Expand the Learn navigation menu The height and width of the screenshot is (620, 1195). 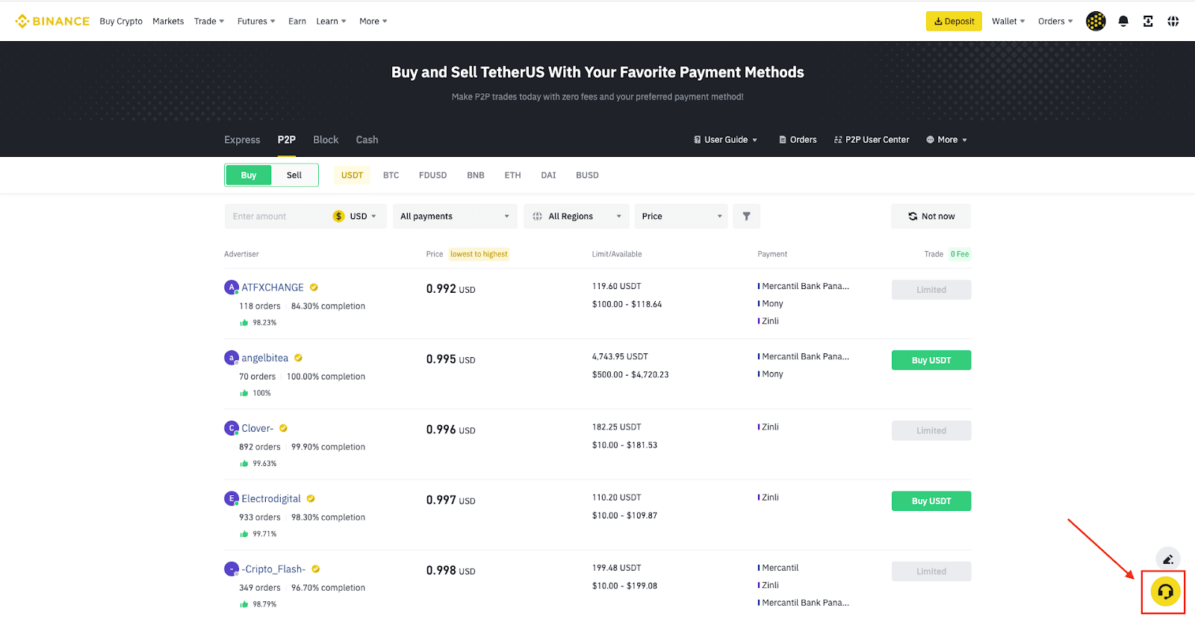[331, 21]
